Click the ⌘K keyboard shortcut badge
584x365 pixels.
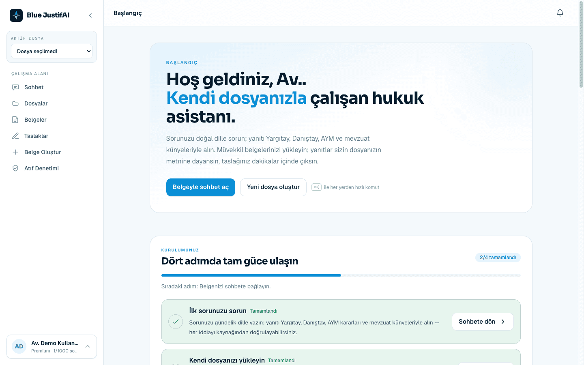pyautogui.click(x=316, y=187)
